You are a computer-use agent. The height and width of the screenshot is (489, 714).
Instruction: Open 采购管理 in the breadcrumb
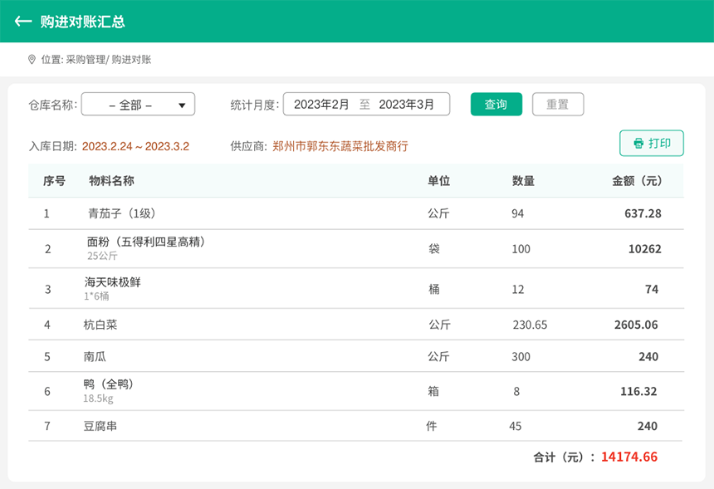[x=86, y=60]
